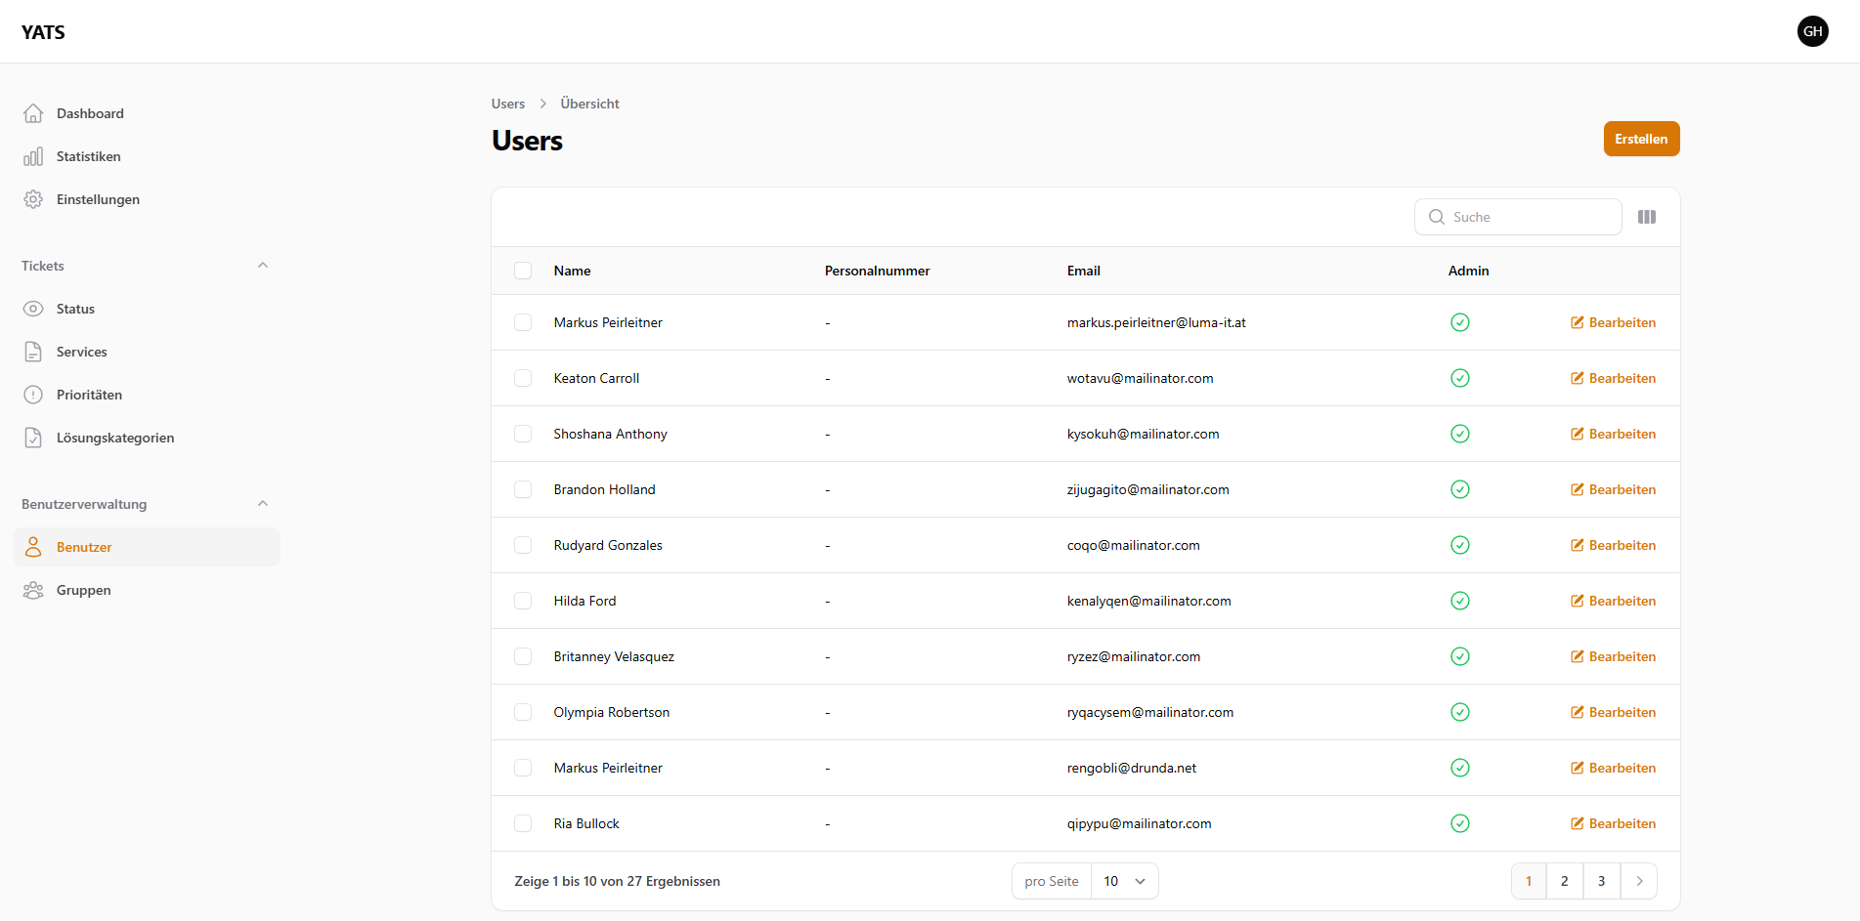Open Prioritäten via its exclamation icon
Image resolution: width=1860 pixels, height=921 pixels.
pyautogui.click(x=33, y=395)
